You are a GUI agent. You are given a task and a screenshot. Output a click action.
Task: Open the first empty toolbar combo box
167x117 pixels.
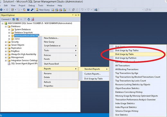pos(107,10)
